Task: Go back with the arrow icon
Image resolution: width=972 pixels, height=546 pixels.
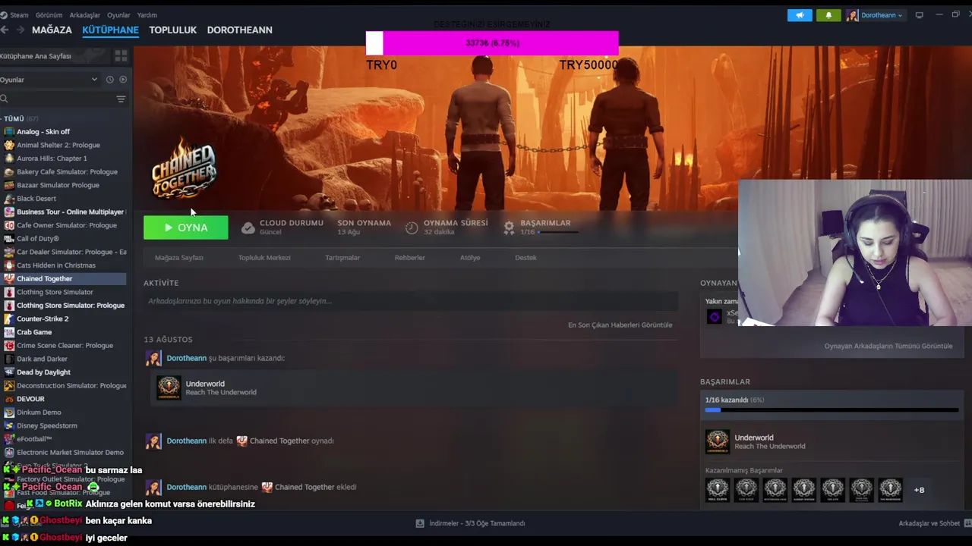Action: click(5, 30)
